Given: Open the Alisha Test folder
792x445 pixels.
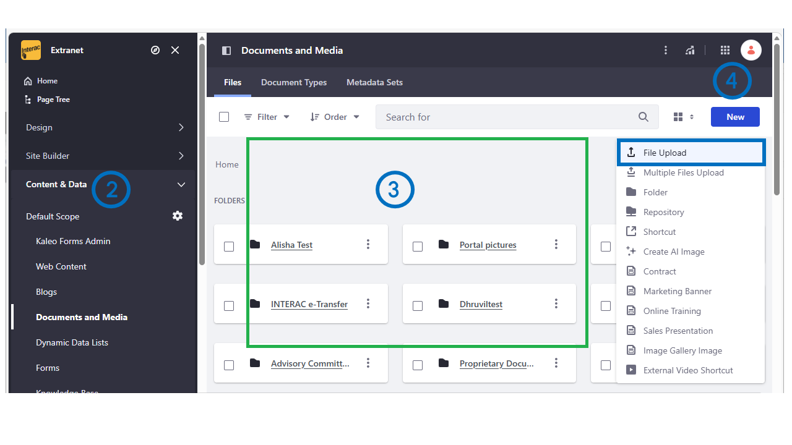Looking at the screenshot, I should click(x=291, y=245).
